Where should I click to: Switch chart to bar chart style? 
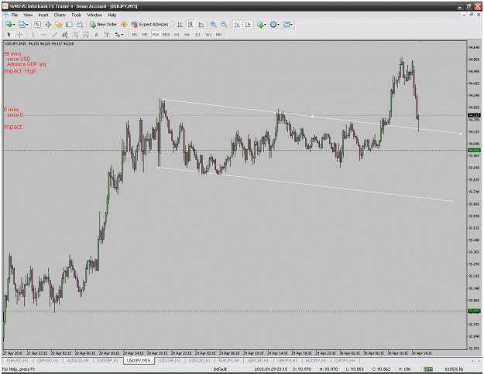coord(180,24)
